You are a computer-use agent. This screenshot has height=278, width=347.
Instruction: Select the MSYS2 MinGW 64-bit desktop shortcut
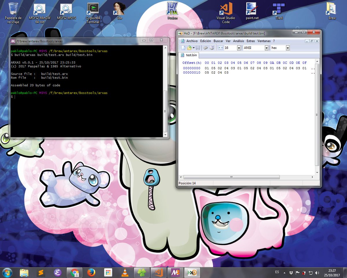(x=40, y=13)
